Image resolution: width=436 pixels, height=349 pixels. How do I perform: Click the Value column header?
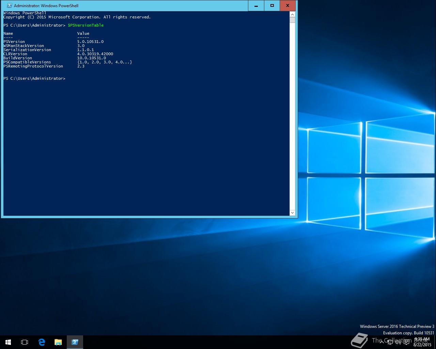[x=83, y=33]
